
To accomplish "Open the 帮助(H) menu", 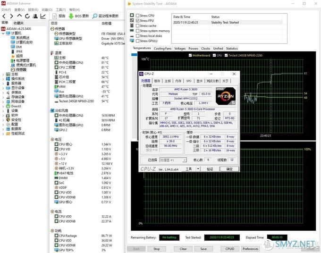I will pyautogui.click(x=75, y=9).
